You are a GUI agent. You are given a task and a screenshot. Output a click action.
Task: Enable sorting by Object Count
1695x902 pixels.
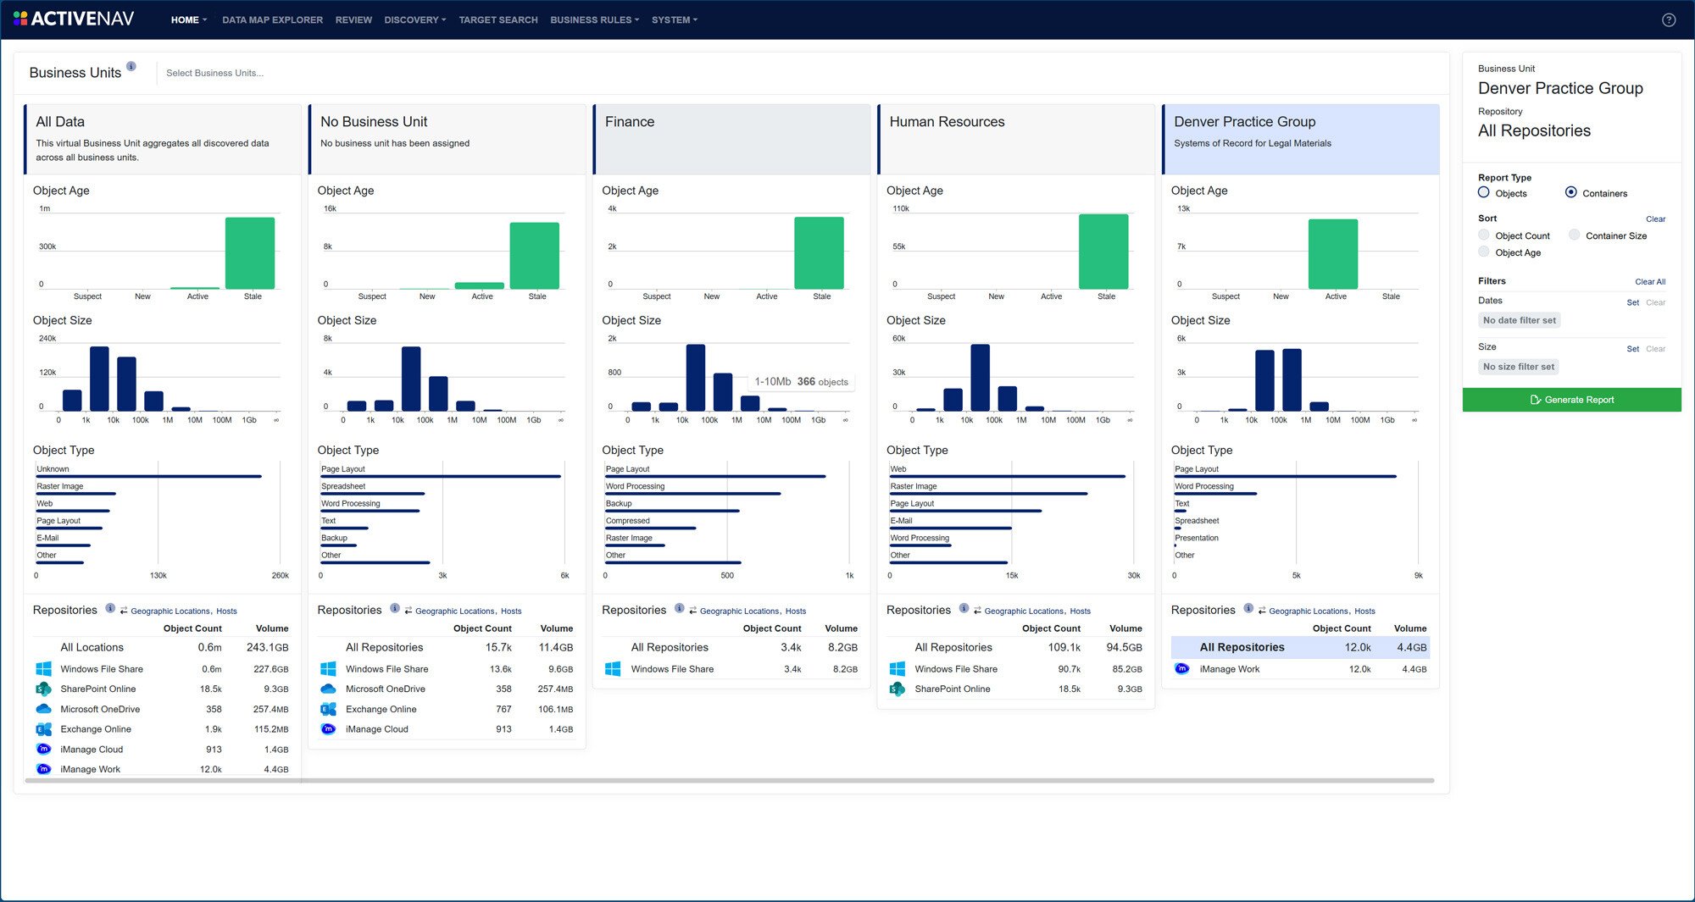coord(1485,235)
